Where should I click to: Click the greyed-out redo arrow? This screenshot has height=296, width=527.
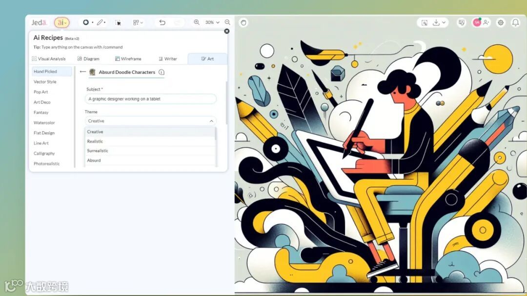coord(178,22)
